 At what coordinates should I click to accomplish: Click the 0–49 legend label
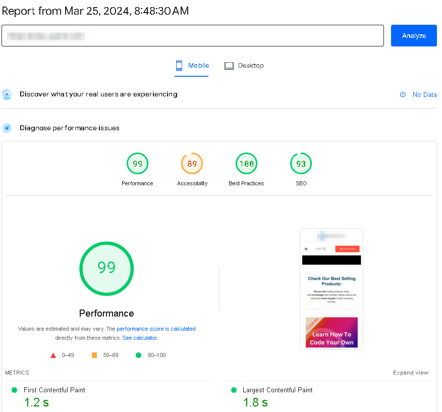tap(68, 355)
